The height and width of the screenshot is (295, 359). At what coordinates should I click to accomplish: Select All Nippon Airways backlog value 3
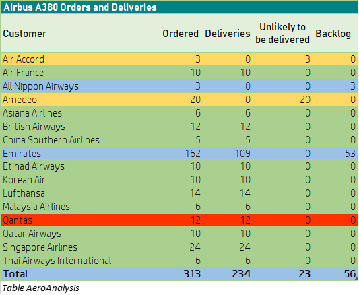[x=353, y=86]
